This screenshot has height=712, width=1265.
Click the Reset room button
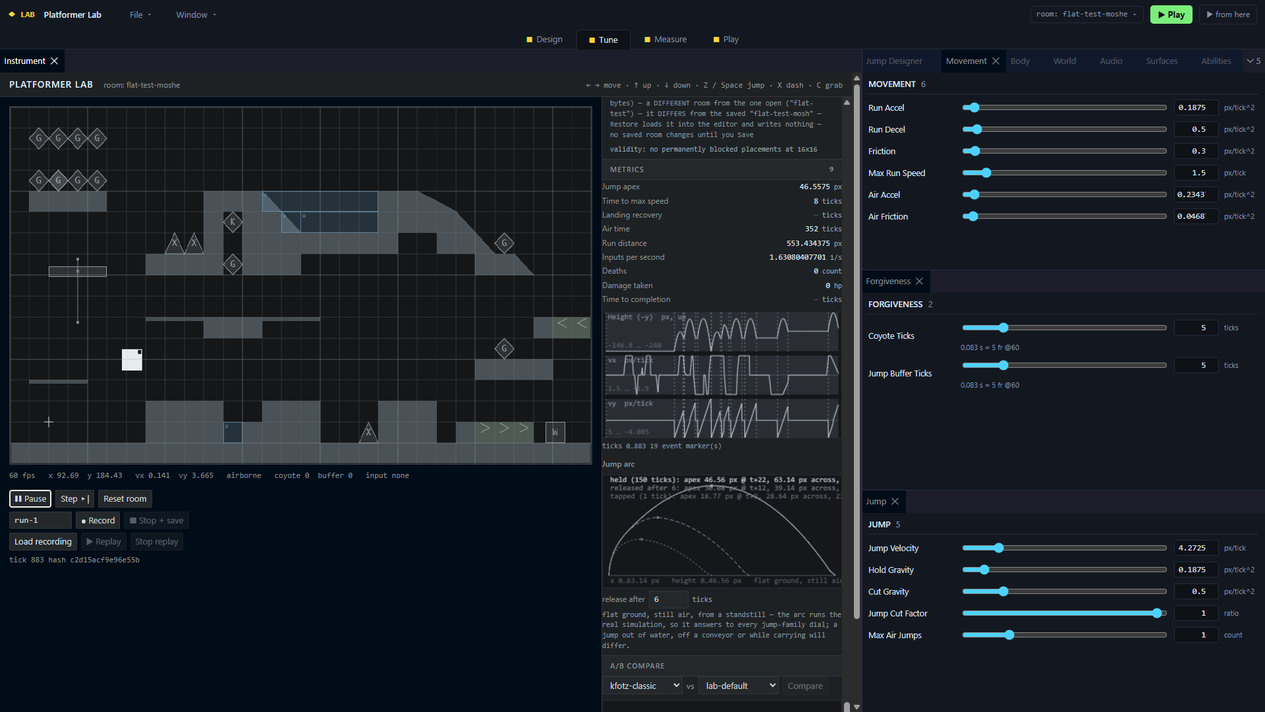point(125,499)
